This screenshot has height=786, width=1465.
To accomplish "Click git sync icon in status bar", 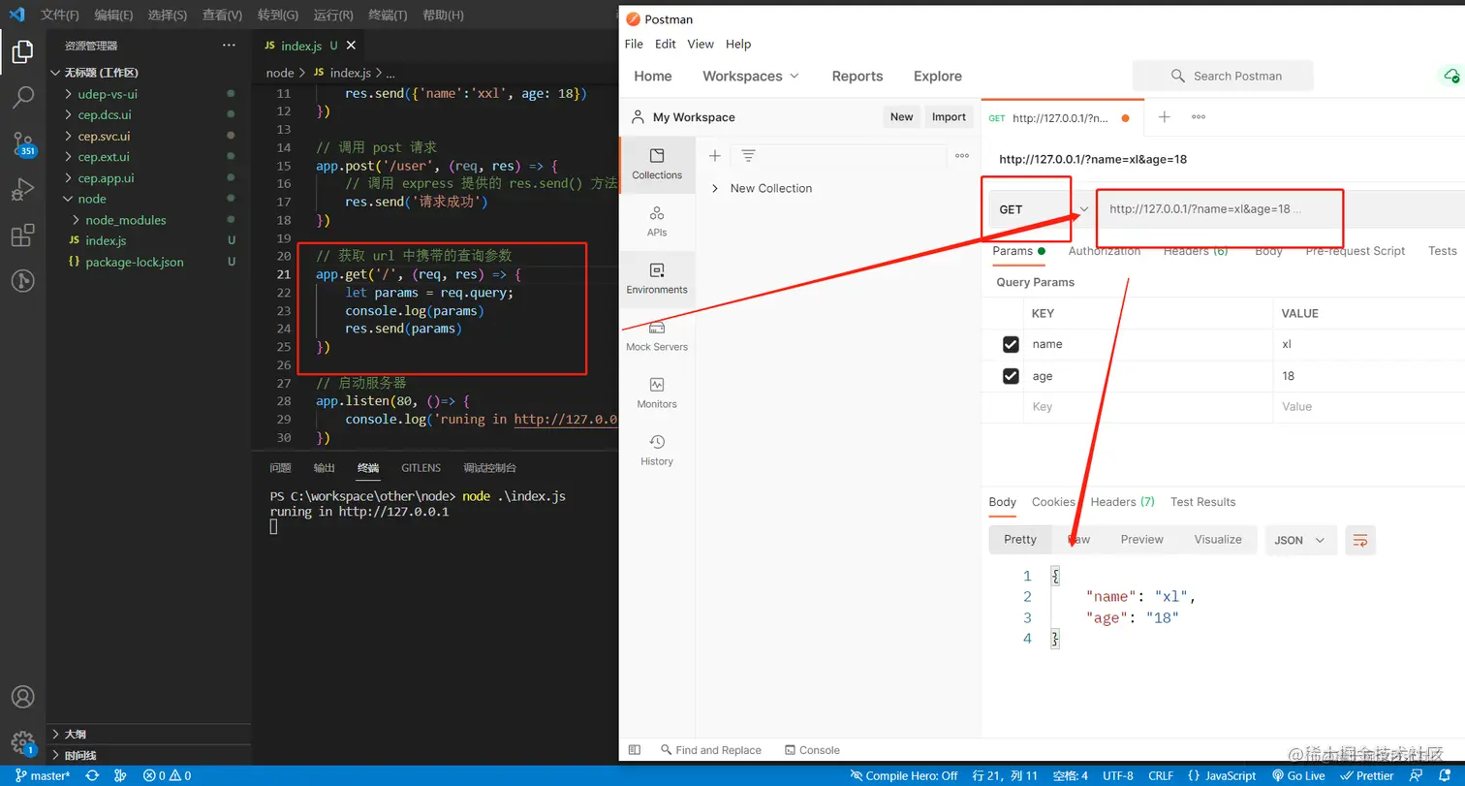I will 92,775.
